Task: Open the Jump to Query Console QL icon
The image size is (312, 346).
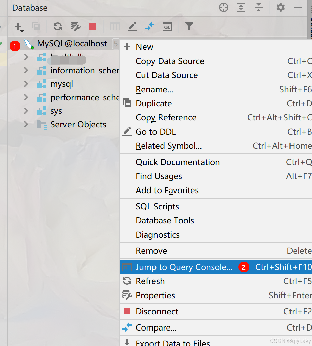Action: (x=167, y=26)
